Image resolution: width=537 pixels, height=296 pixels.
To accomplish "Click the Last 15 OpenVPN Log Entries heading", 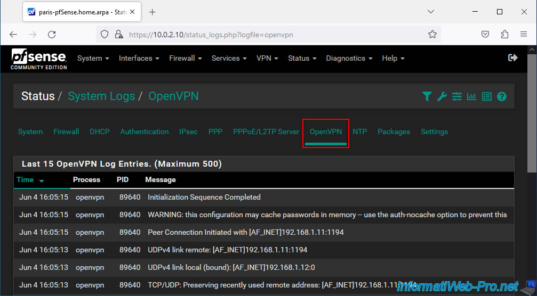I will click(122, 164).
